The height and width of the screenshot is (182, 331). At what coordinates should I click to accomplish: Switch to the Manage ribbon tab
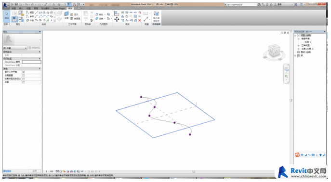36,9
